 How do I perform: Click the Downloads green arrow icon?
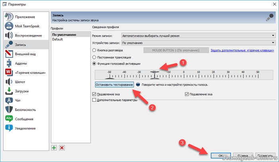click(9, 91)
